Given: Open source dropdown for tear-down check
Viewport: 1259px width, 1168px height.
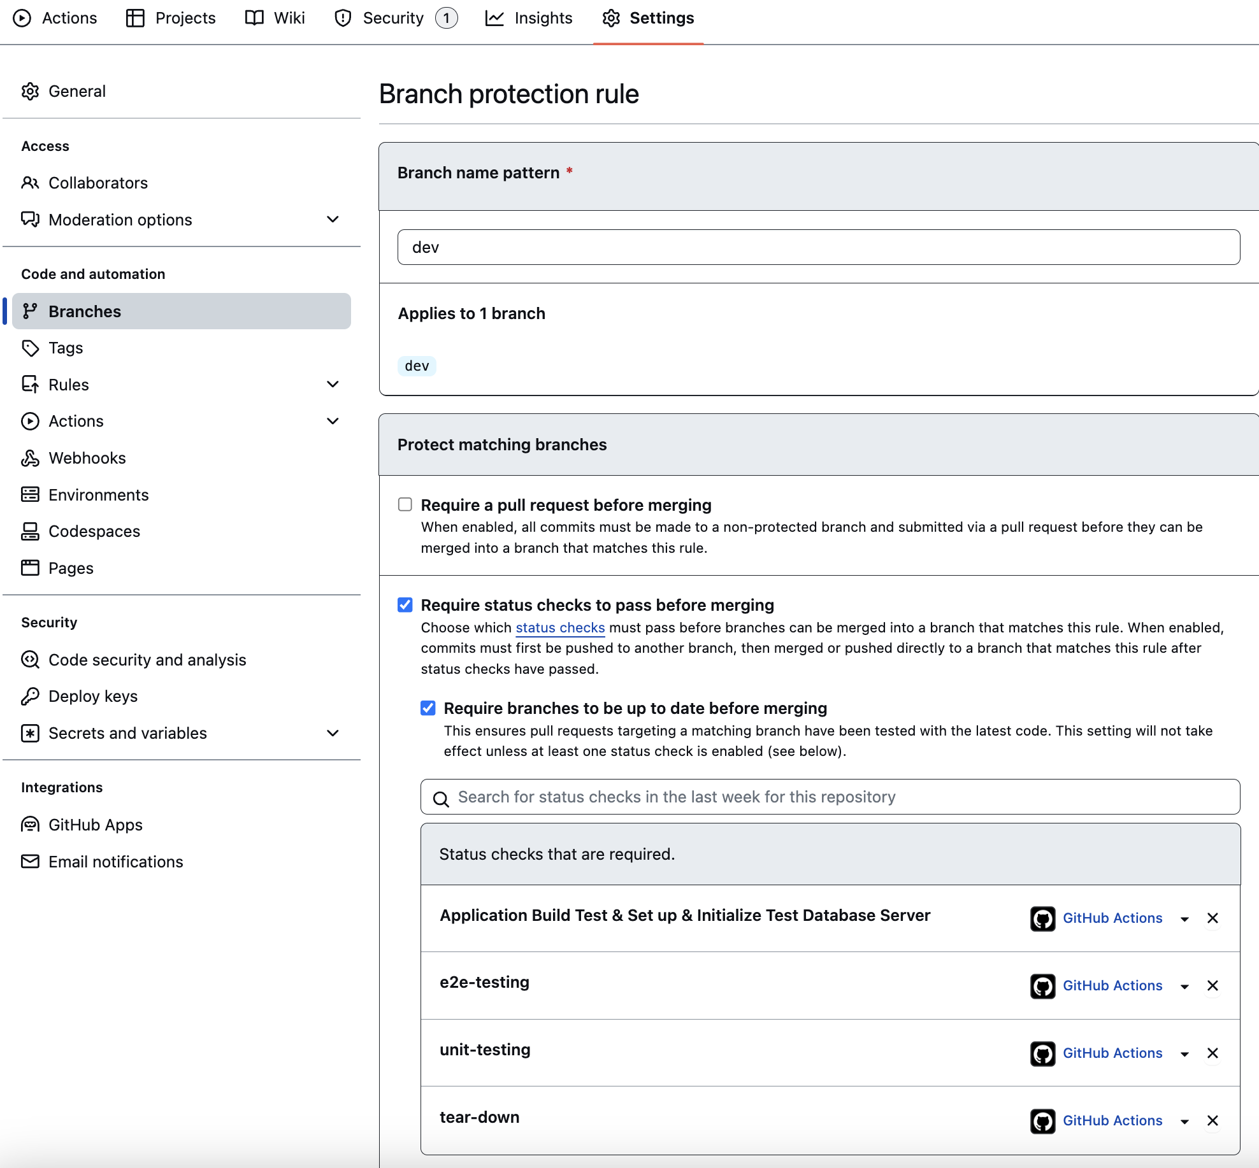Looking at the screenshot, I should 1184,1122.
